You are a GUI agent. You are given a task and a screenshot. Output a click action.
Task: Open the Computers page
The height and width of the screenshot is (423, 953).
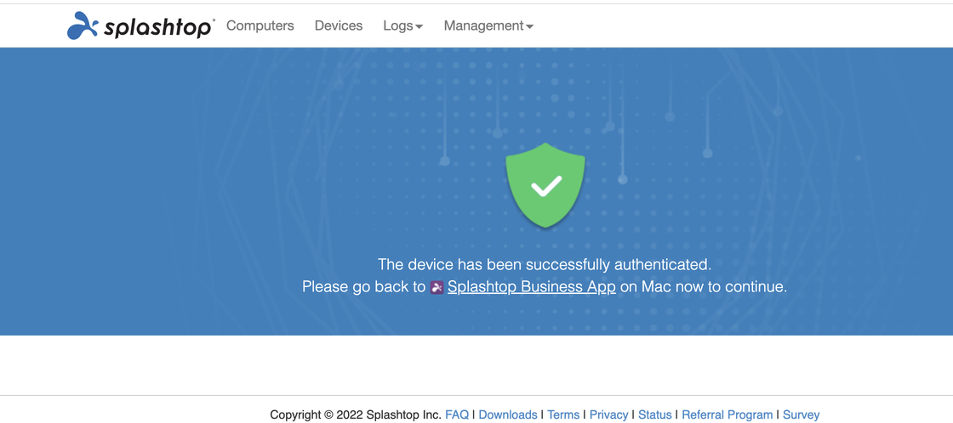(x=260, y=25)
